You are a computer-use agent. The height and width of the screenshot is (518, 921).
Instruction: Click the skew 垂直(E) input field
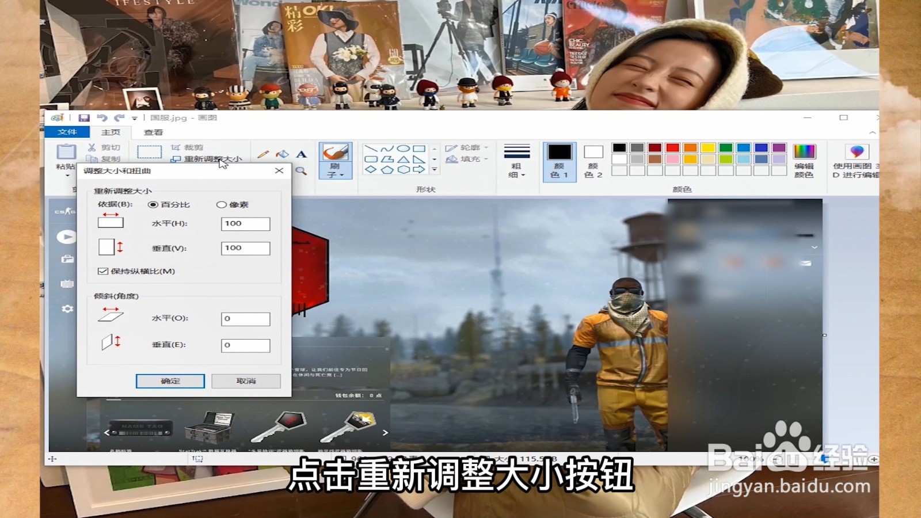pos(245,345)
